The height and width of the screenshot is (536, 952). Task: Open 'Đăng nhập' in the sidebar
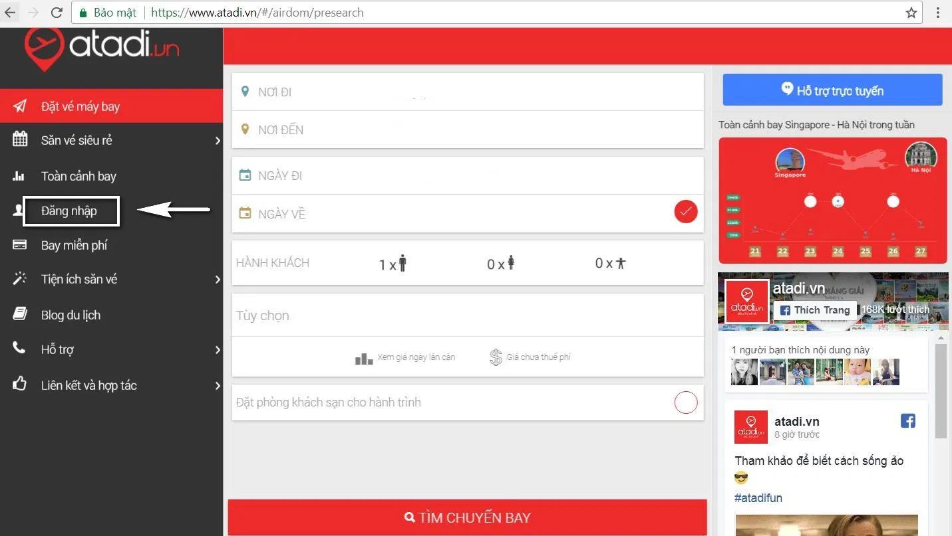(70, 211)
